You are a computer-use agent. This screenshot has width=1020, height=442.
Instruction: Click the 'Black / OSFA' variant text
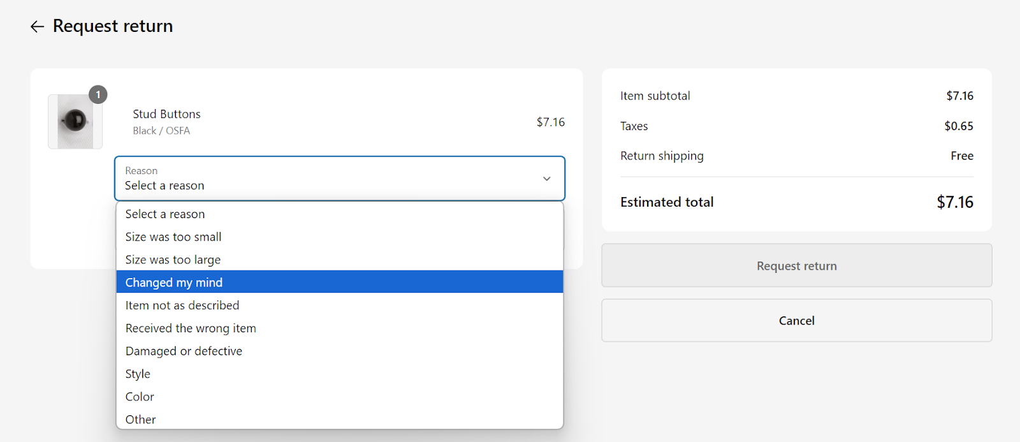161,131
